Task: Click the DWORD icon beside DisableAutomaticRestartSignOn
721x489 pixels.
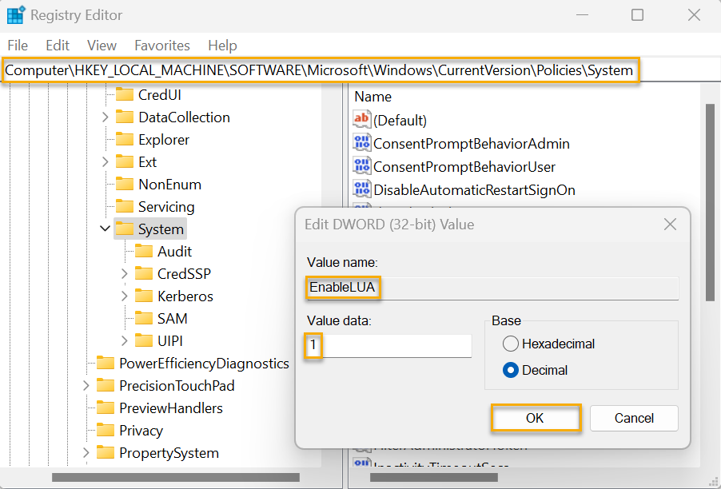Action: click(x=361, y=189)
